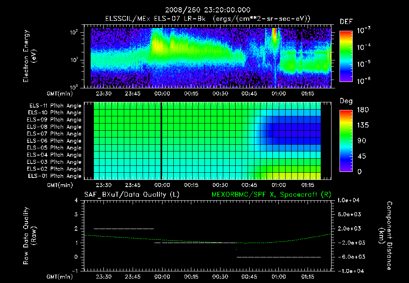Click the 'Component Distance (km)' axis label

point(385,236)
